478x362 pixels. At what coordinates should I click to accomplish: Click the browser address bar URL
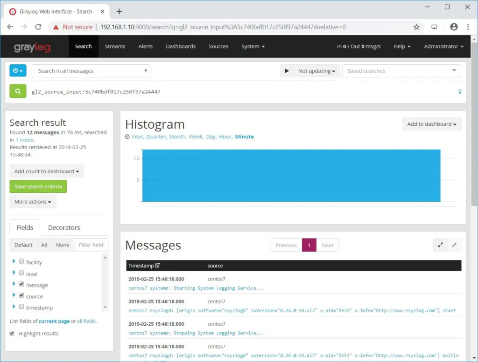[x=223, y=27]
